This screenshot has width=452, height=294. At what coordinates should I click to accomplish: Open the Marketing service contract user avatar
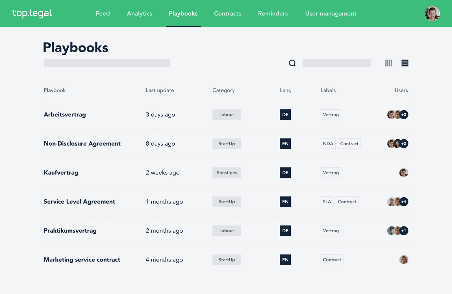[x=404, y=260]
